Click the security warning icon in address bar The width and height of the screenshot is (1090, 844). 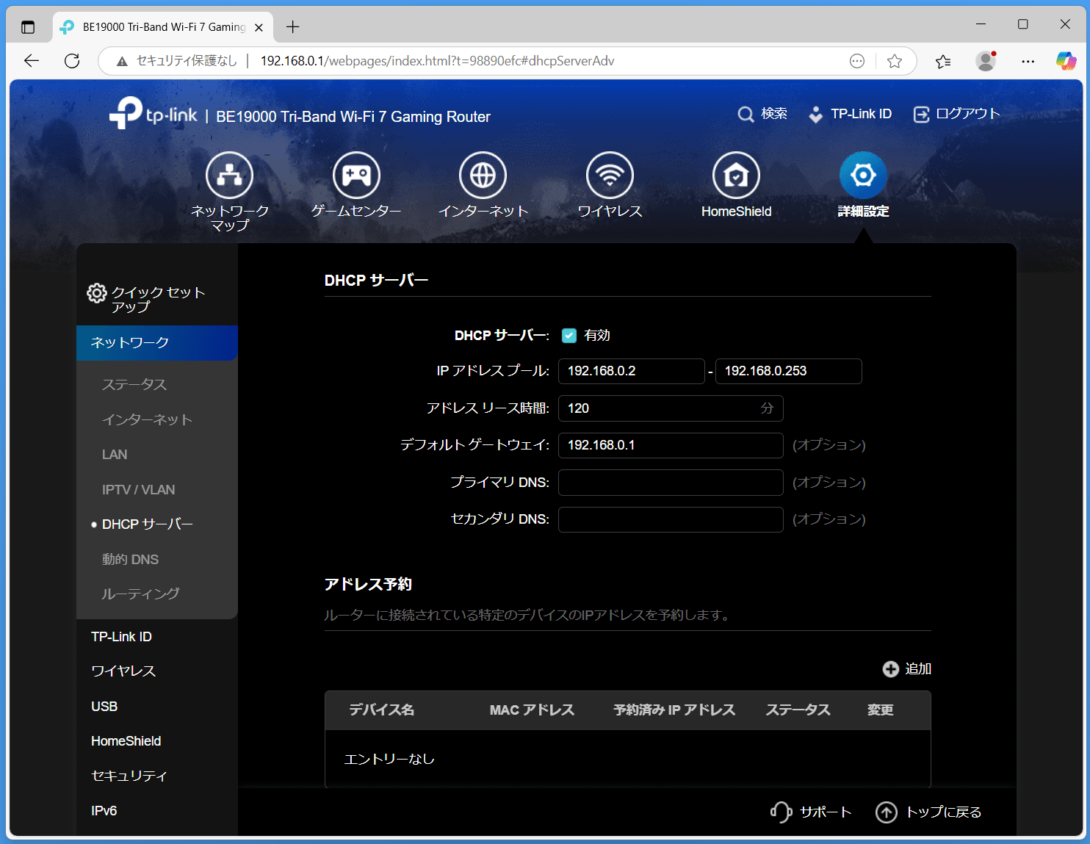click(x=122, y=61)
